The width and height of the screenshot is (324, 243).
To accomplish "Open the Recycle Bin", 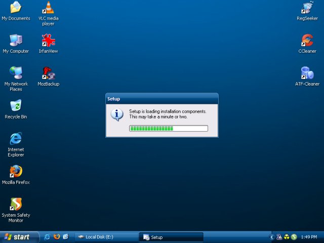I will (x=16, y=106).
